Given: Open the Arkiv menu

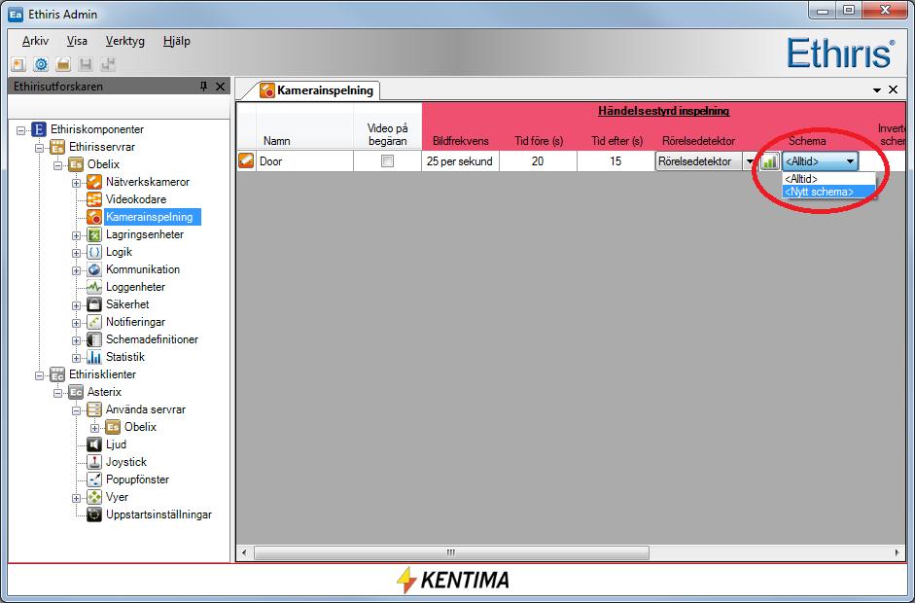Looking at the screenshot, I should pos(36,41).
